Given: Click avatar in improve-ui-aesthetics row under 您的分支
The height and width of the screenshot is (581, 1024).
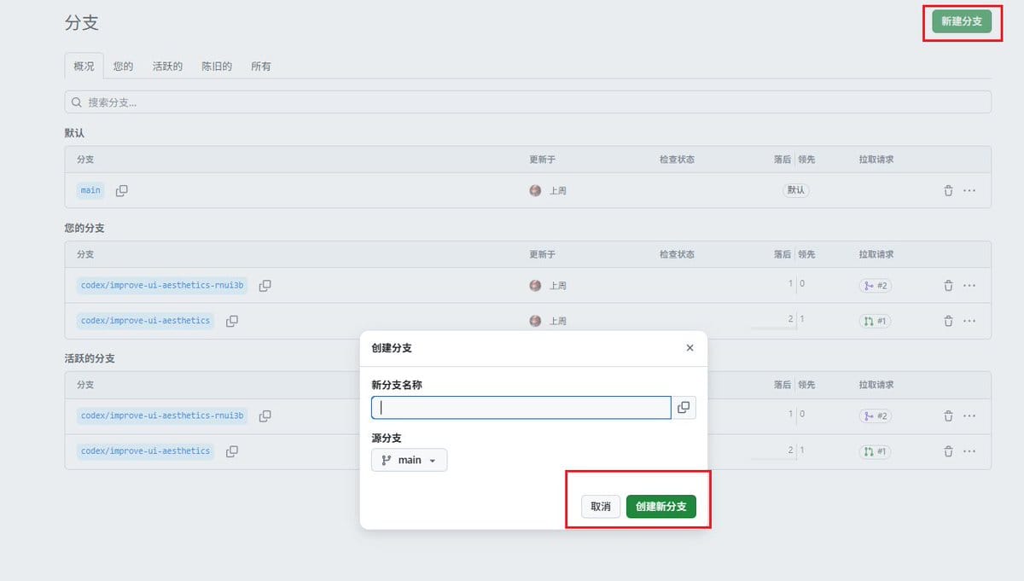Looking at the screenshot, I should (535, 321).
